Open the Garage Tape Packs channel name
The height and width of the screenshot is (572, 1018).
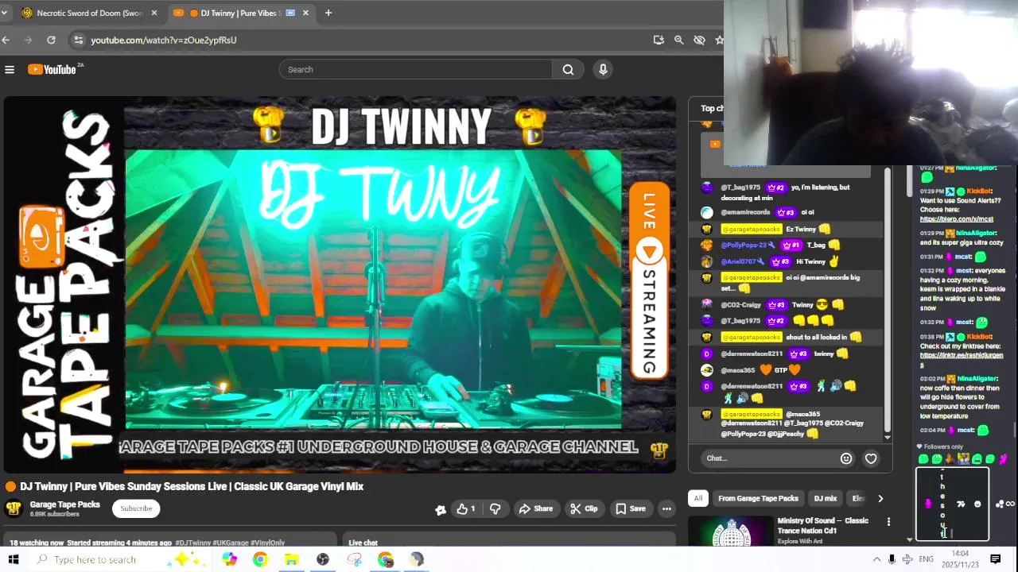click(65, 504)
